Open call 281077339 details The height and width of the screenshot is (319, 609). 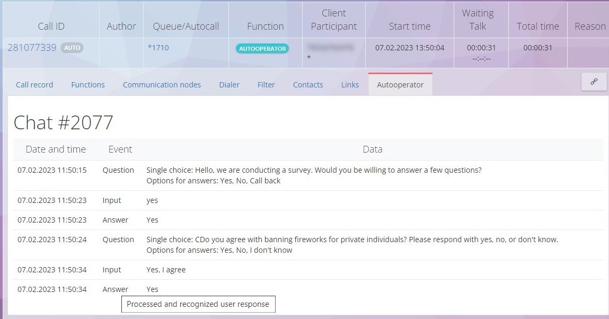(x=31, y=47)
